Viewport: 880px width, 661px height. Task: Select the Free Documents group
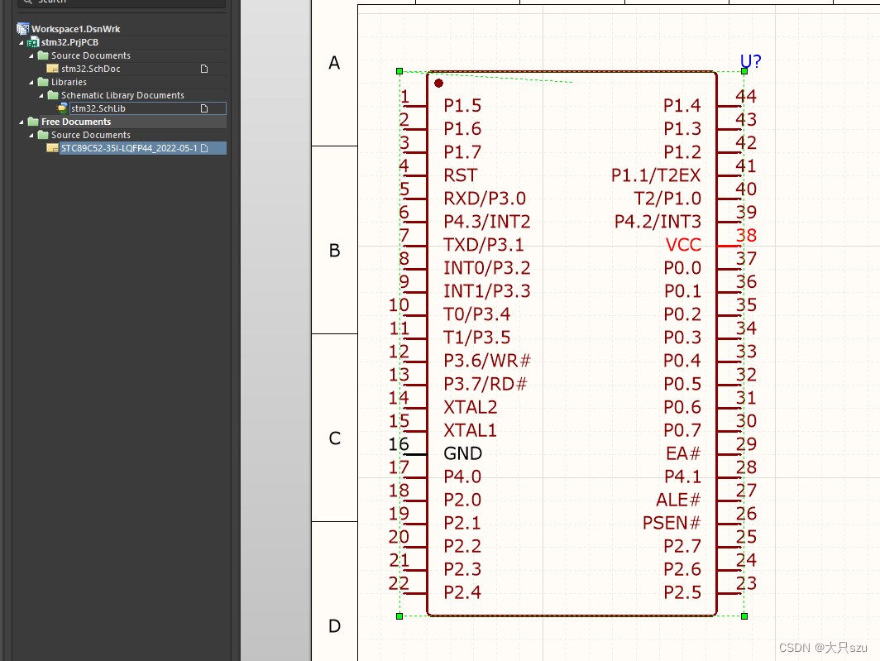tap(76, 122)
